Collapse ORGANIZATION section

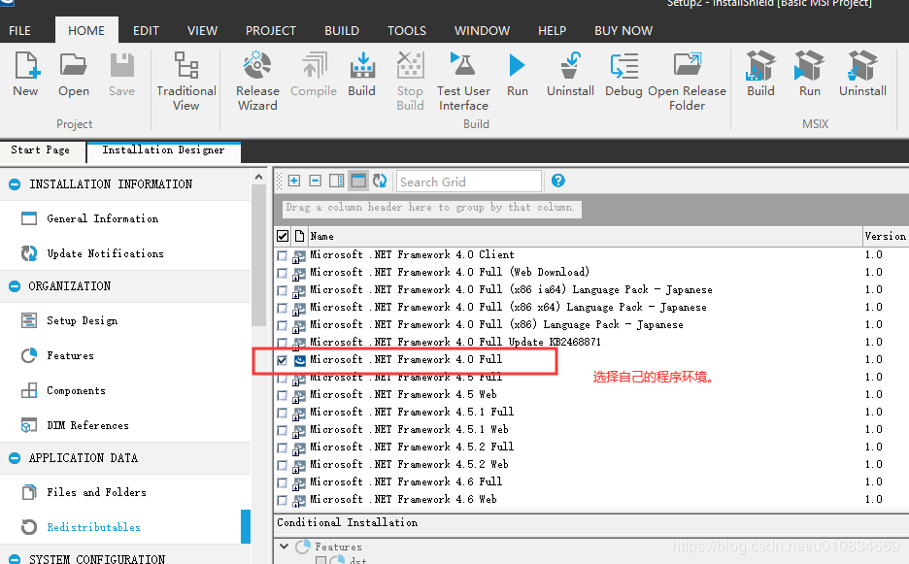15,286
